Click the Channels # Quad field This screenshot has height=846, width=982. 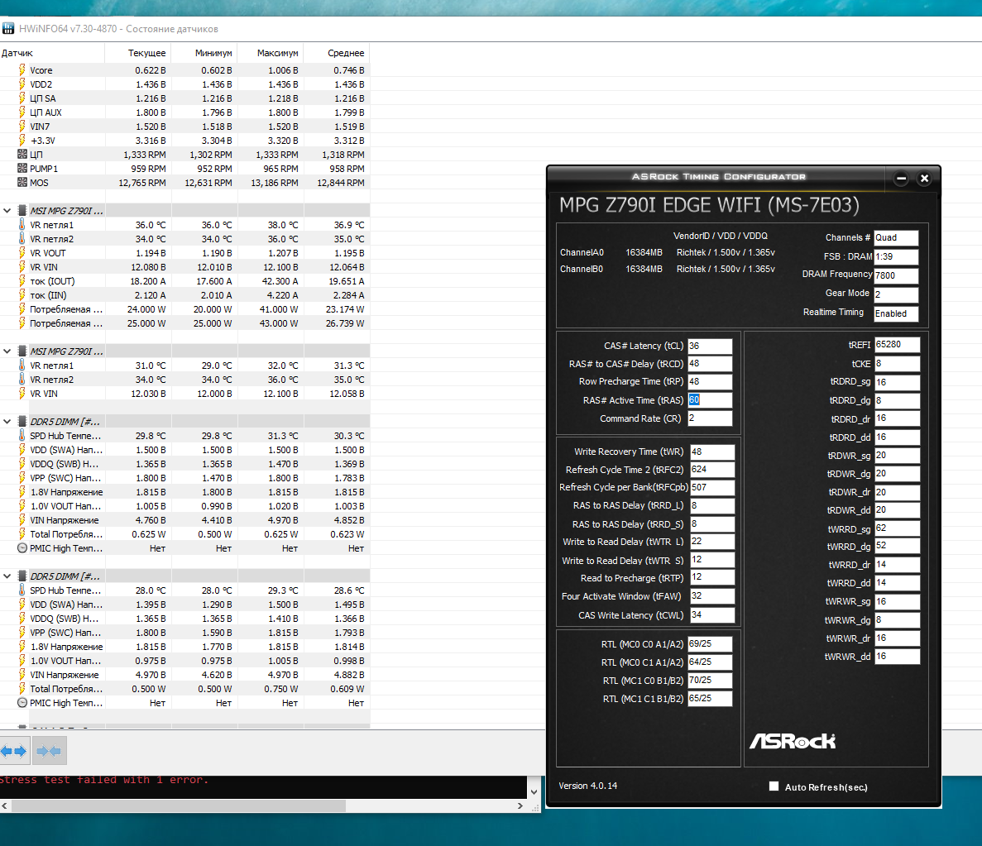pos(896,238)
